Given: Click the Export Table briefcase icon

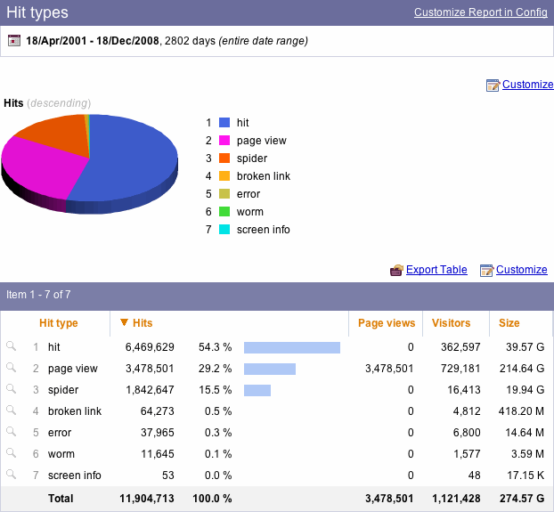Looking at the screenshot, I should 396,270.
